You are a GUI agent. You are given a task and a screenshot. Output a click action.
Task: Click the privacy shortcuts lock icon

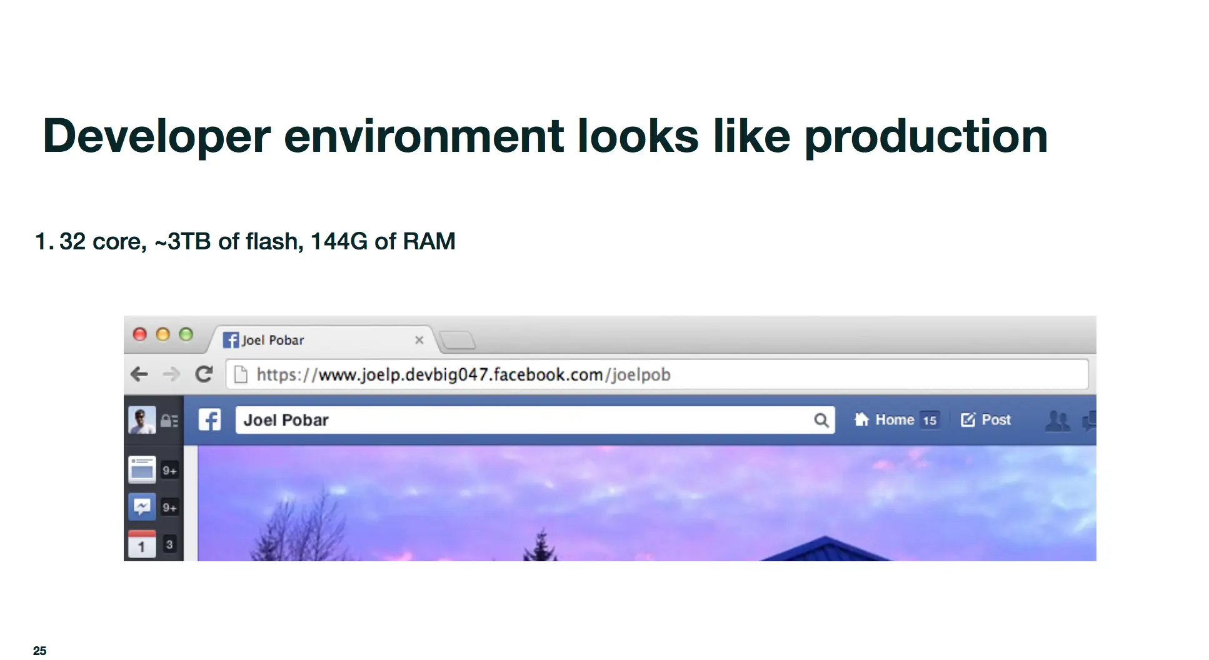(169, 421)
